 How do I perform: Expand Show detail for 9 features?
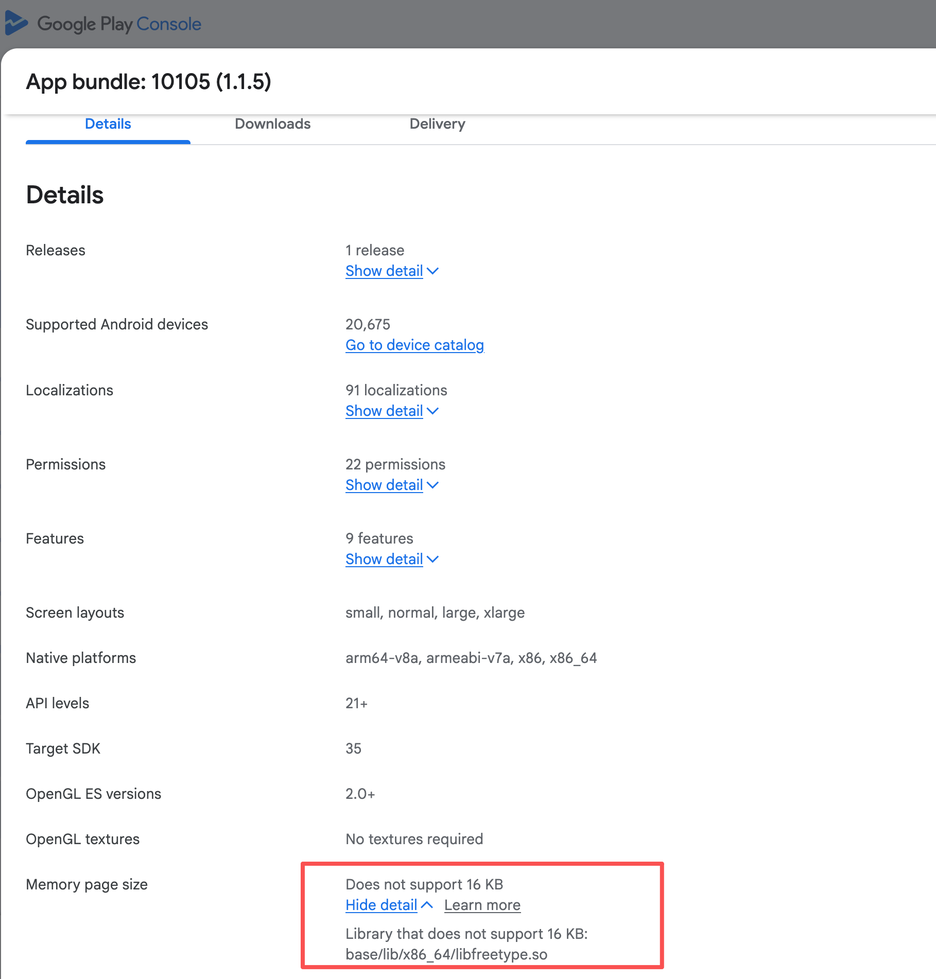[x=384, y=559]
